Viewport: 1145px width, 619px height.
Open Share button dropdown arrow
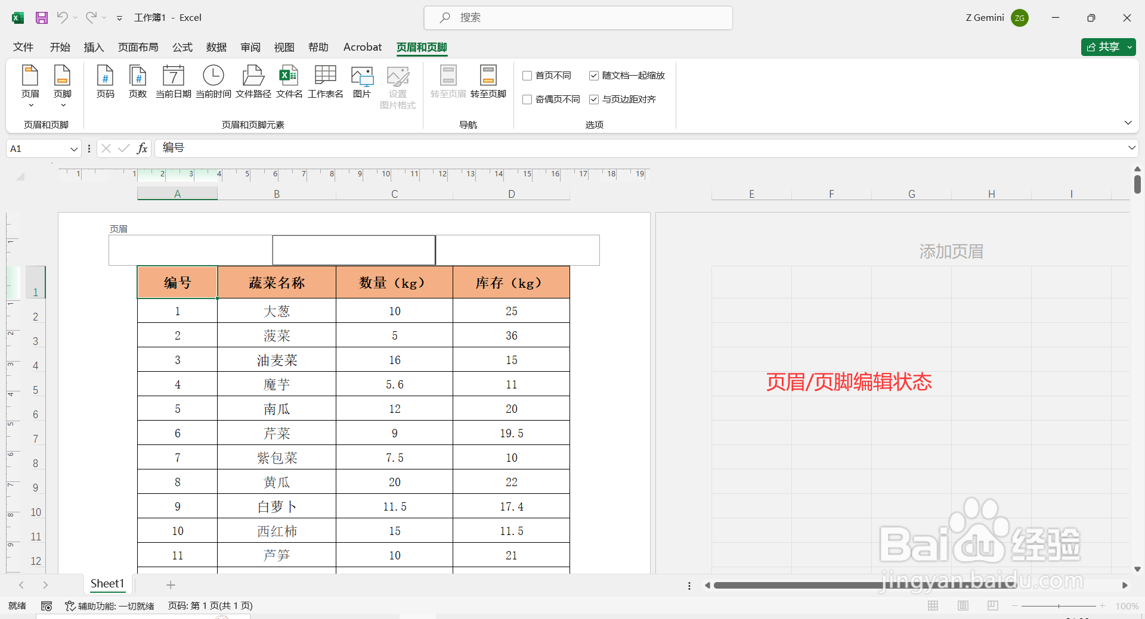(1129, 47)
